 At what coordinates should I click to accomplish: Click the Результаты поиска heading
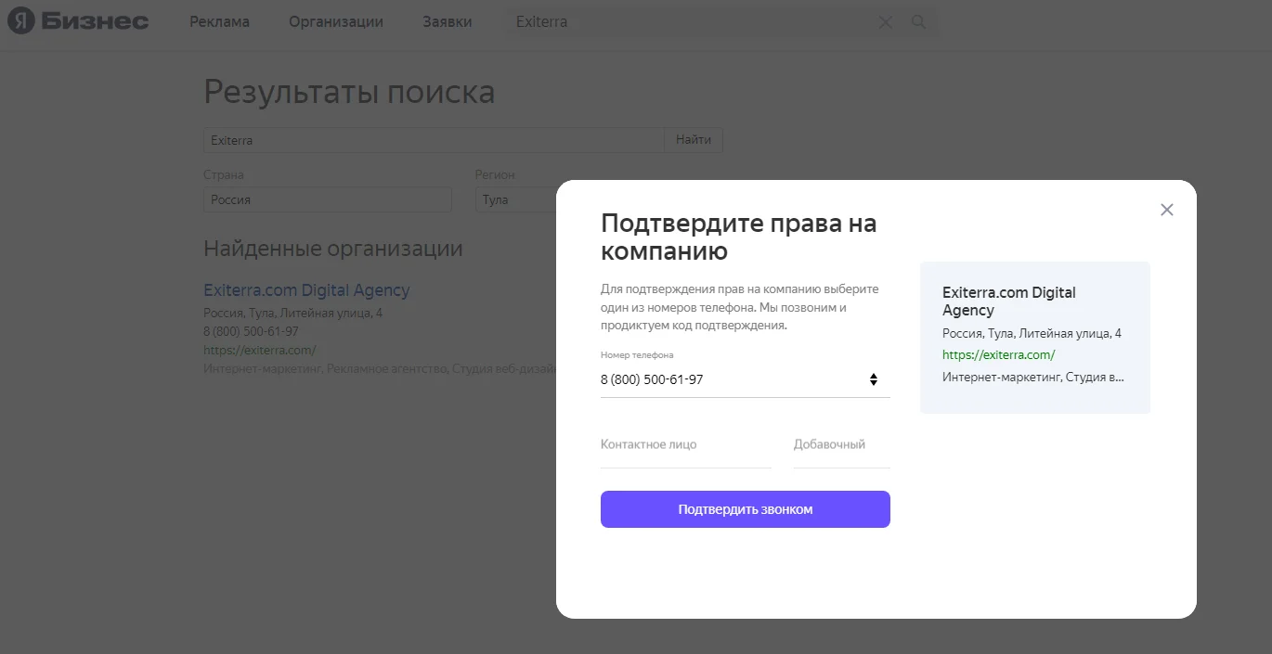coord(349,92)
